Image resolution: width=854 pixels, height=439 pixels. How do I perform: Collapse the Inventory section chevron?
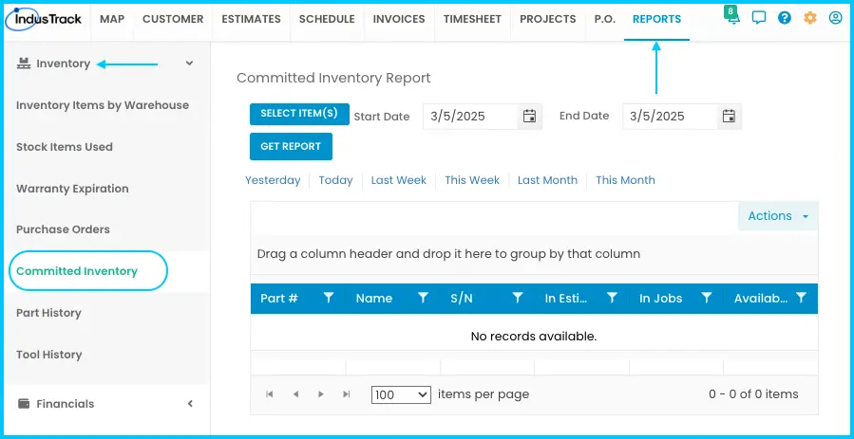(189, 64)
